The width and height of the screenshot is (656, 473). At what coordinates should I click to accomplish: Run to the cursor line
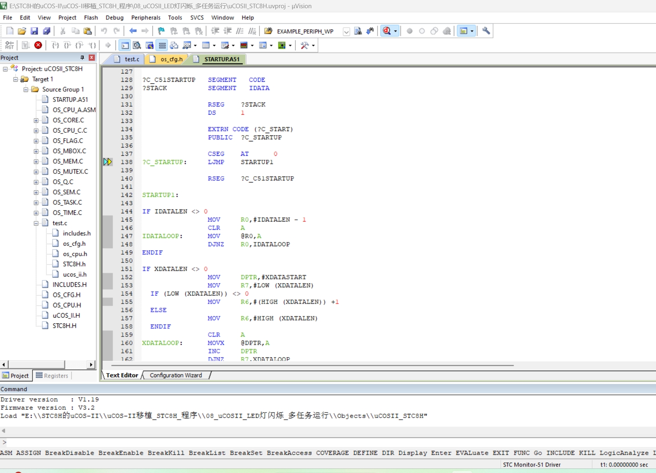tap(92, 45)
